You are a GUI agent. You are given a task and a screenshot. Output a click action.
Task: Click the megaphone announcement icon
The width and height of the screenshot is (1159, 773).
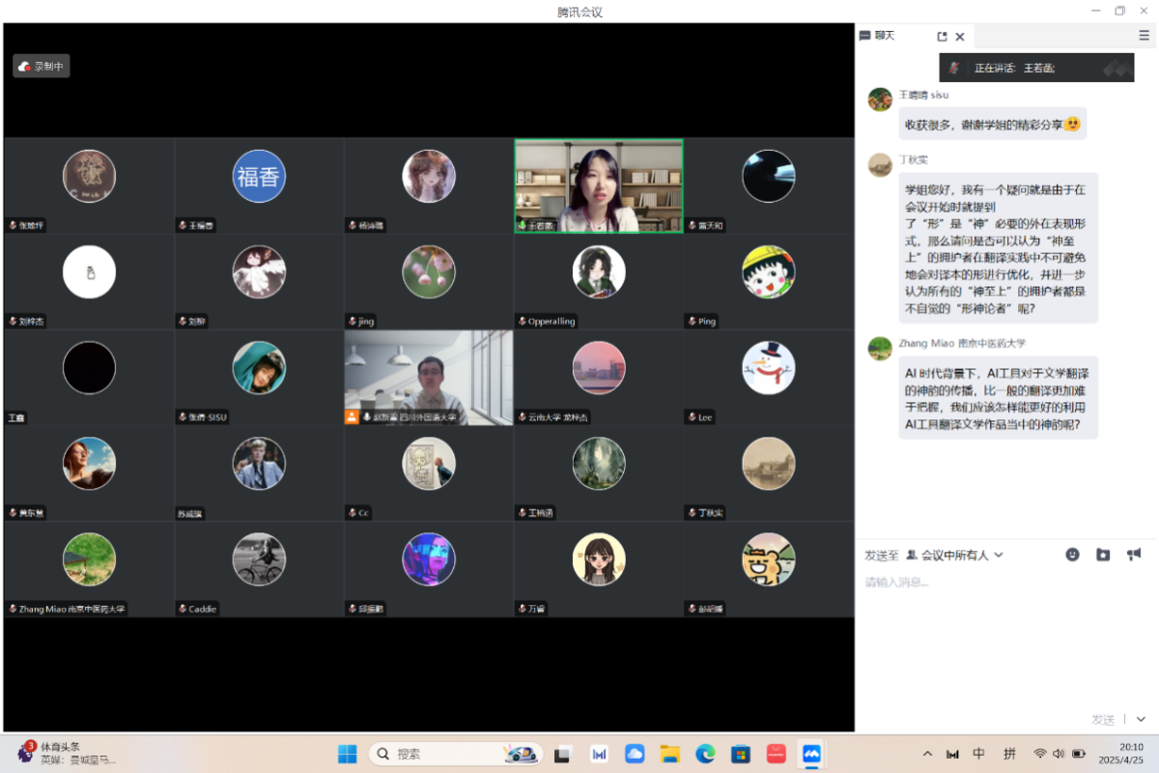click(x=1134, y=555)
